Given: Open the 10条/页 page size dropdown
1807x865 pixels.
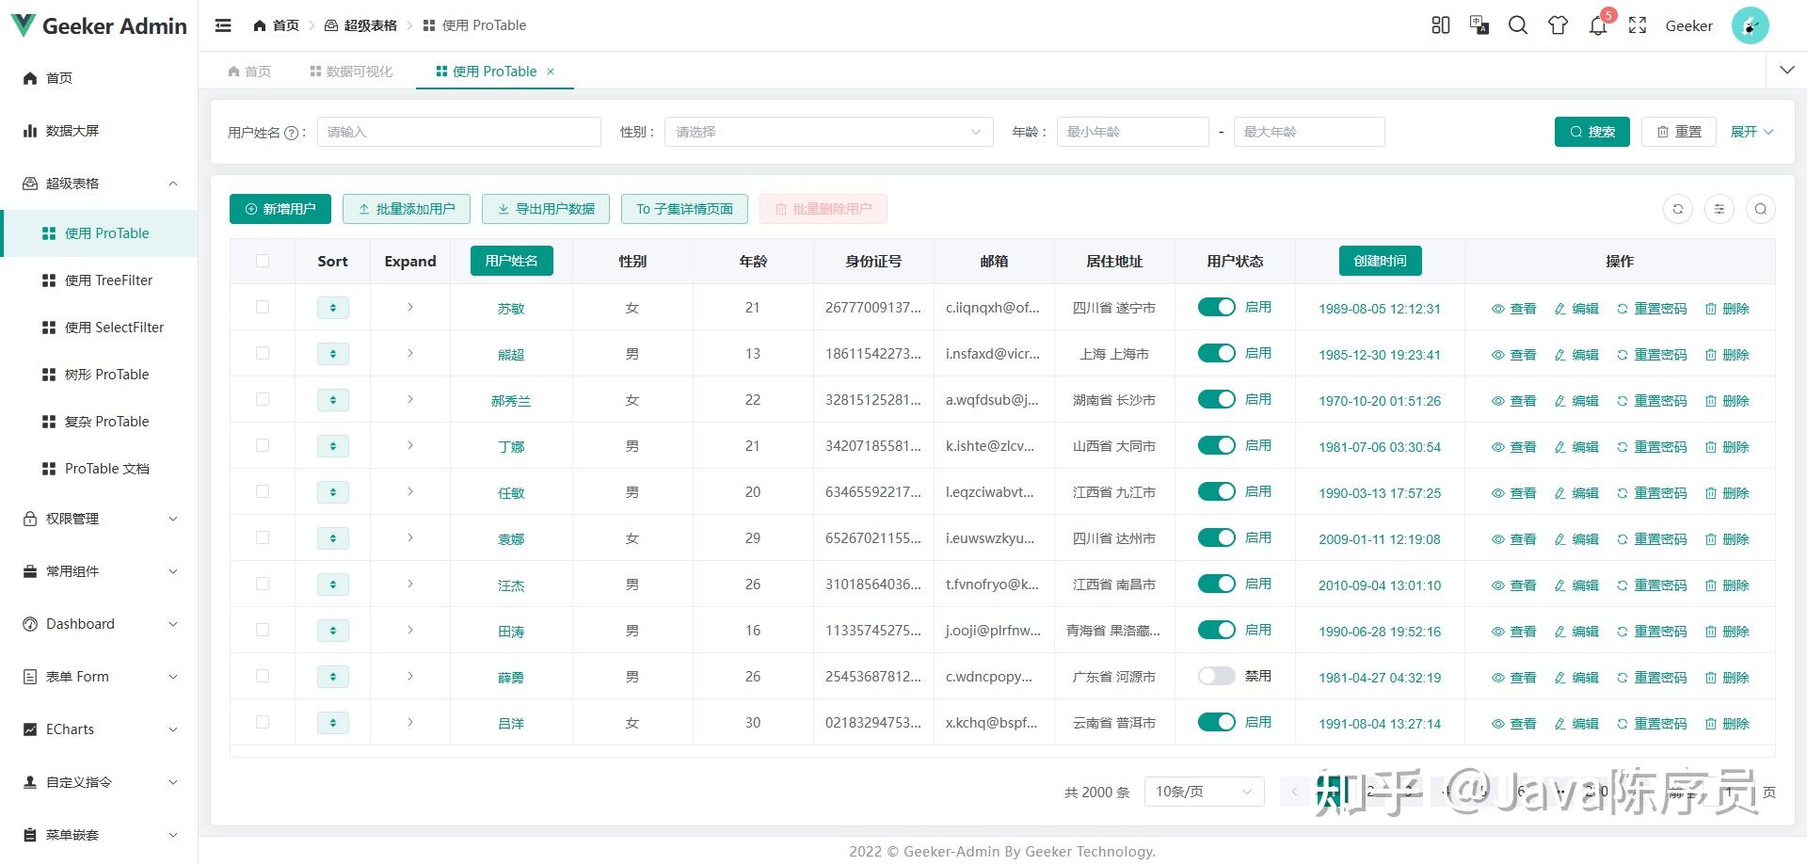Looking at the screenshot, I should click(x=1203, y=792).
